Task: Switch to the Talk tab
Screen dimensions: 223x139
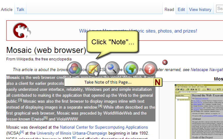Action: 20,10
